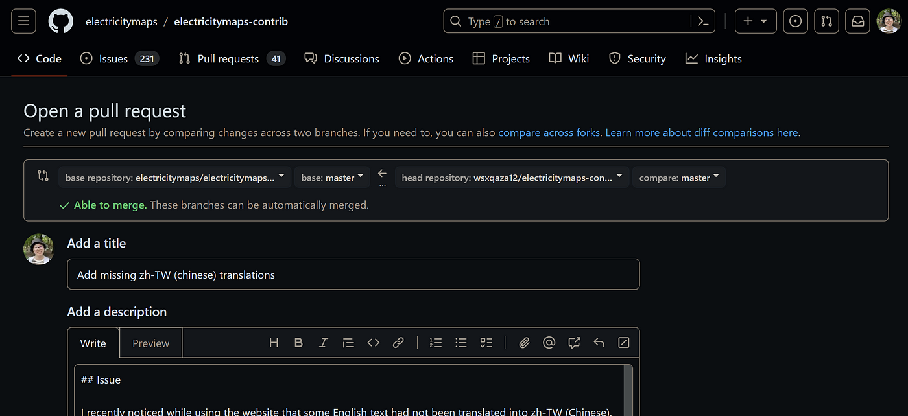Viewport: 908px width, 416px height.
Task: Apply bold formatting in editor toolbar
Action: coord(298,343)
